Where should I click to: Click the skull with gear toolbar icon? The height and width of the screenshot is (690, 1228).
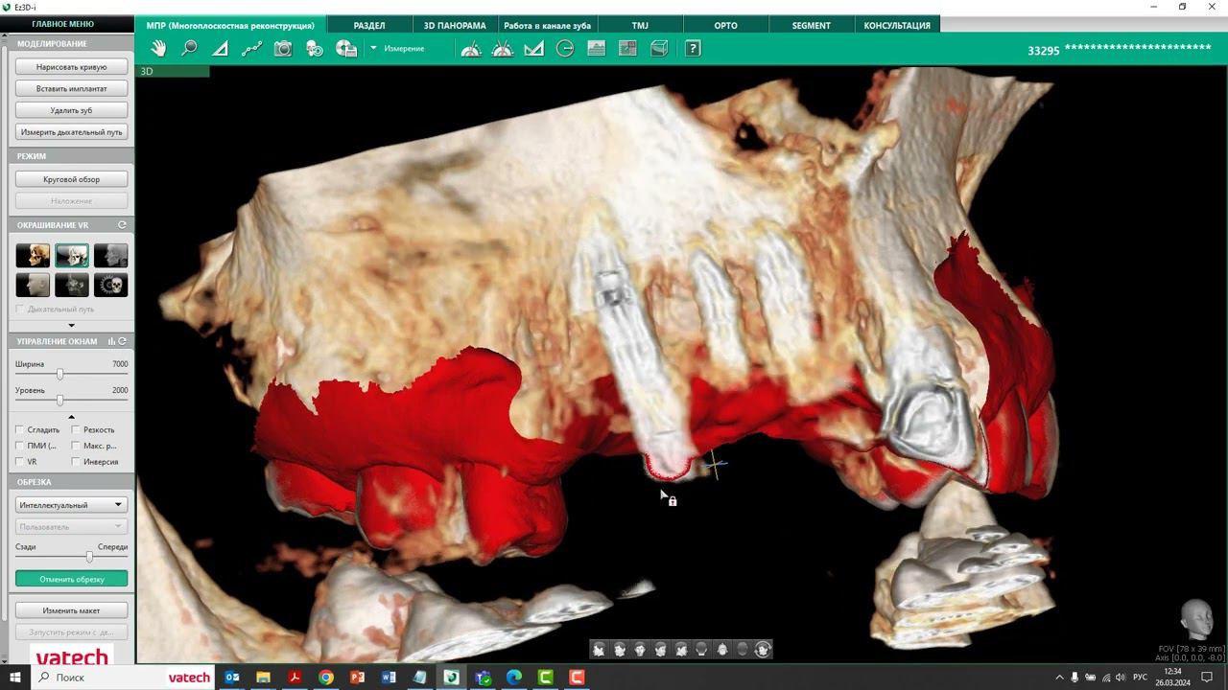[x=315, y=49]
